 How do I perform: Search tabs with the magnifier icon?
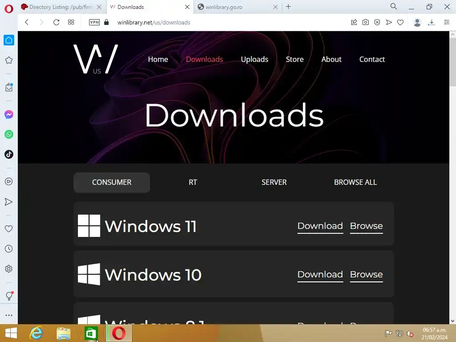coord(394,6)
